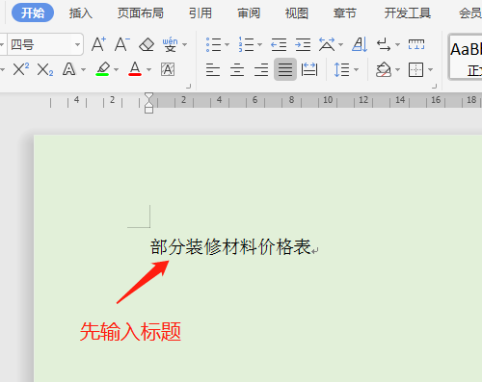Align text right
Viewport: 482px width, 382px height.
click(x=261, y=69)
